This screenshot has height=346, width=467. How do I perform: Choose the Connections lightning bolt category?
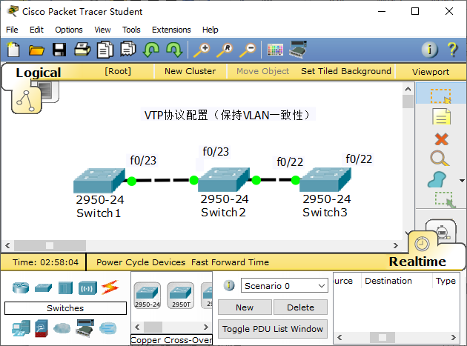[x=110, y=287]
